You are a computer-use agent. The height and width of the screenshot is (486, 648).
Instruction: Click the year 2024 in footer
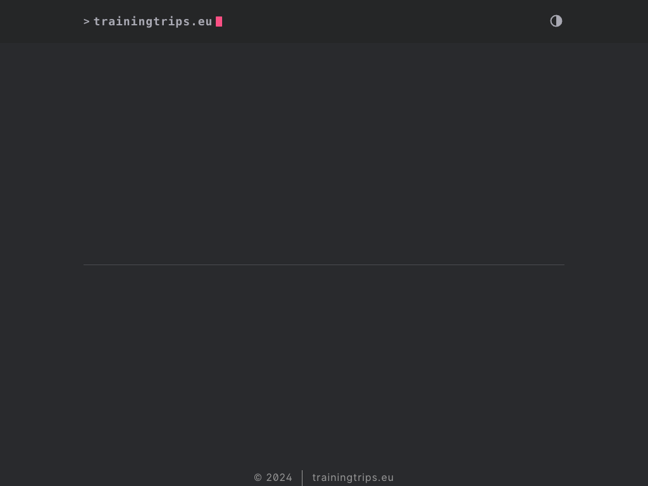pos(279,477)
